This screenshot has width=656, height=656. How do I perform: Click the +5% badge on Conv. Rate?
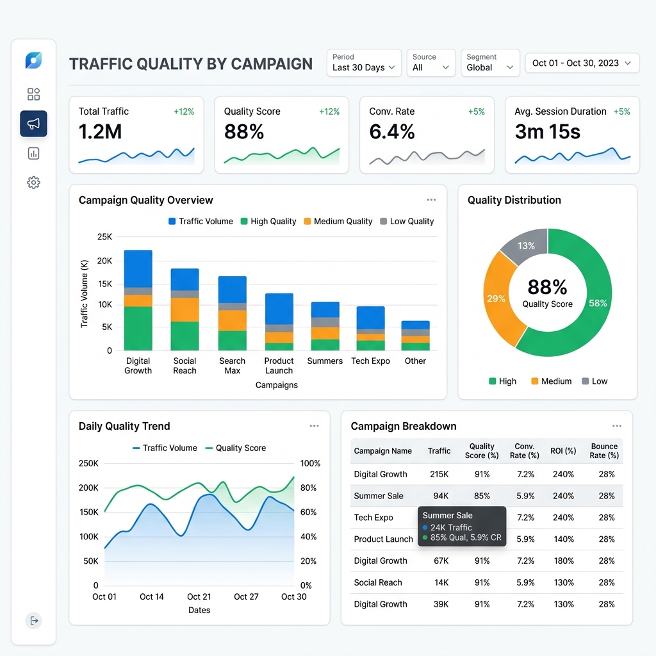point(477,111)
